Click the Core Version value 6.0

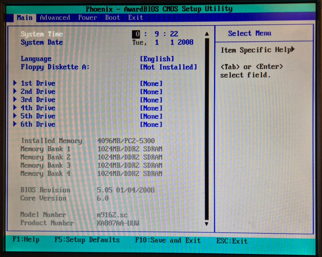pos(103,198)
